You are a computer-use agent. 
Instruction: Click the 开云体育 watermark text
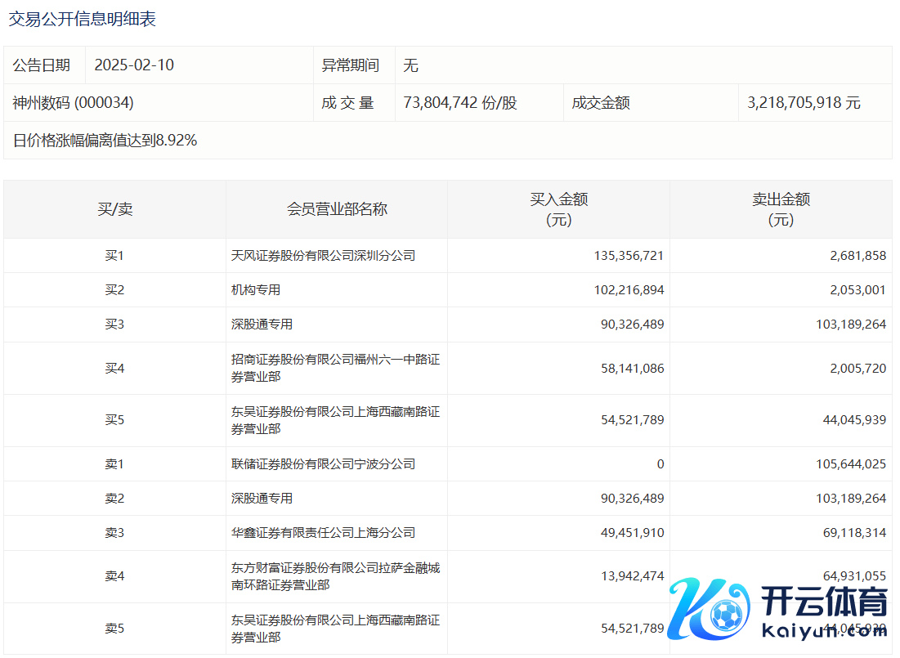(x=824, y=604)
